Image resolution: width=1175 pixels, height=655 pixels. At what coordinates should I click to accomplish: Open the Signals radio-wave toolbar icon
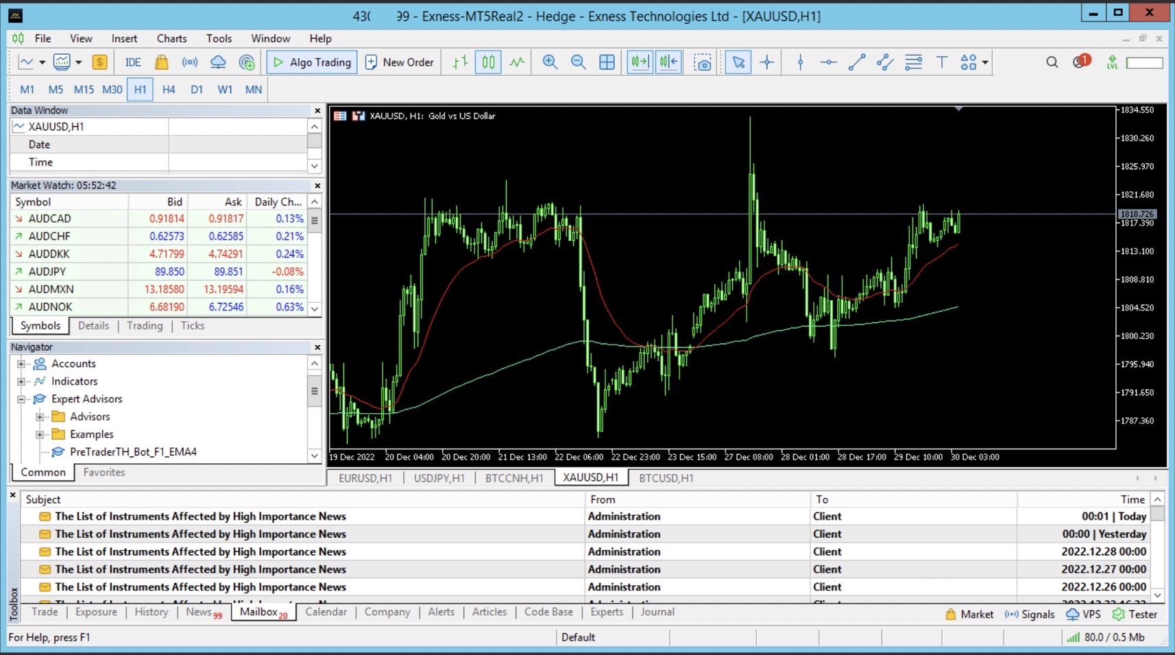(x=190, y=62)
